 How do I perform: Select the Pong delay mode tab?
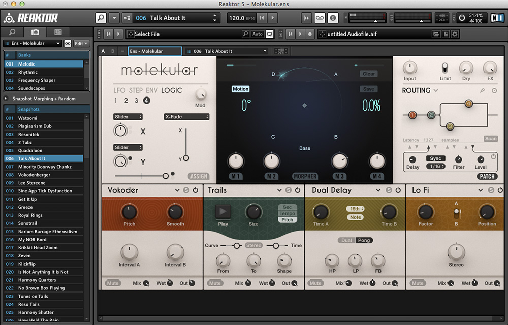pyautogui.click(x=363, y=240)
